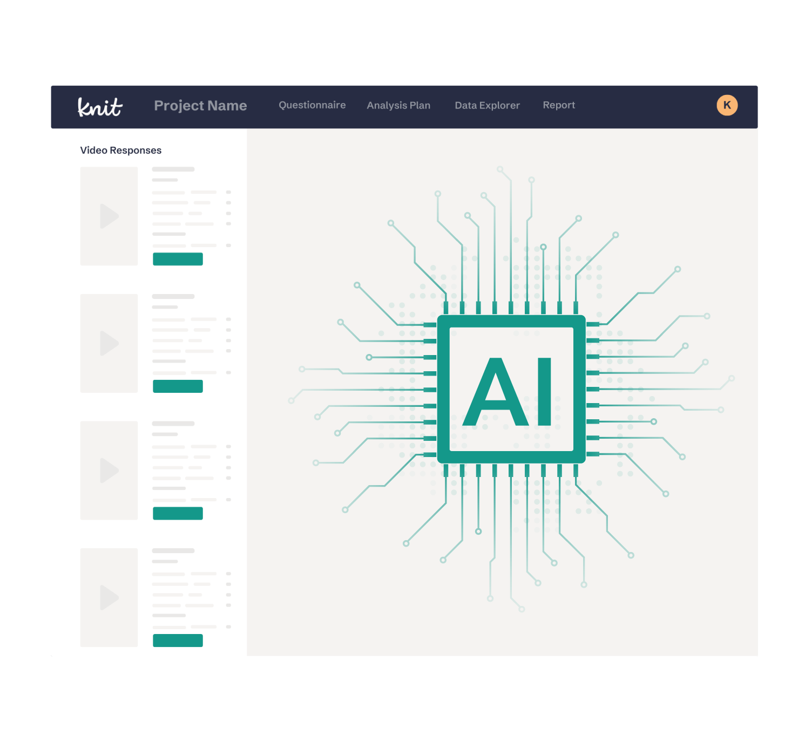Play the fourth video response thumbnail
Screen dimensions: 805x736
(x=109, y=597)
